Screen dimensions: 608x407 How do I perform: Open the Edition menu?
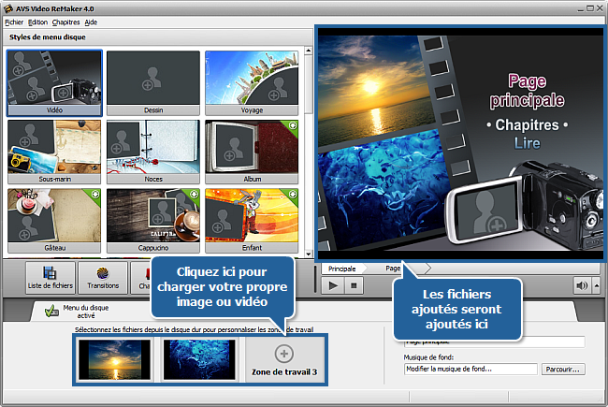[38, 22]
